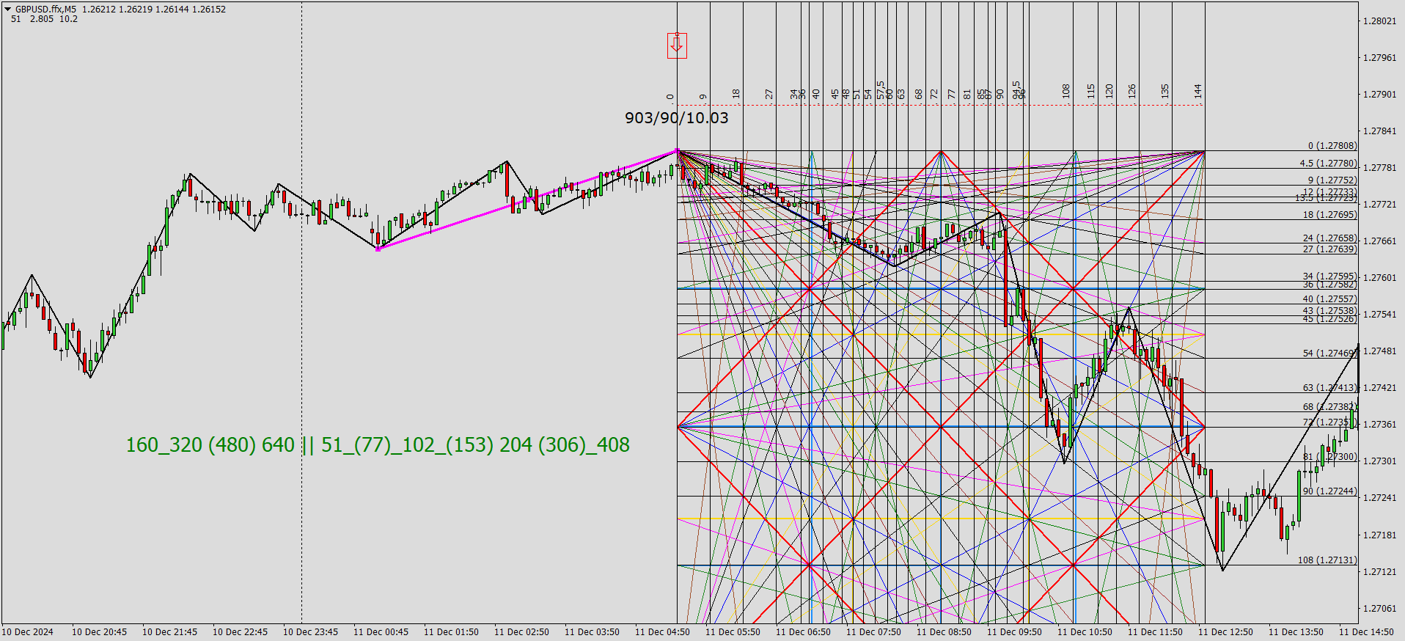1405x641 pixels.
Task: Open the chart menu triangle beside GBPUSD.ffx,M5
Action: [x=8, y=10]
